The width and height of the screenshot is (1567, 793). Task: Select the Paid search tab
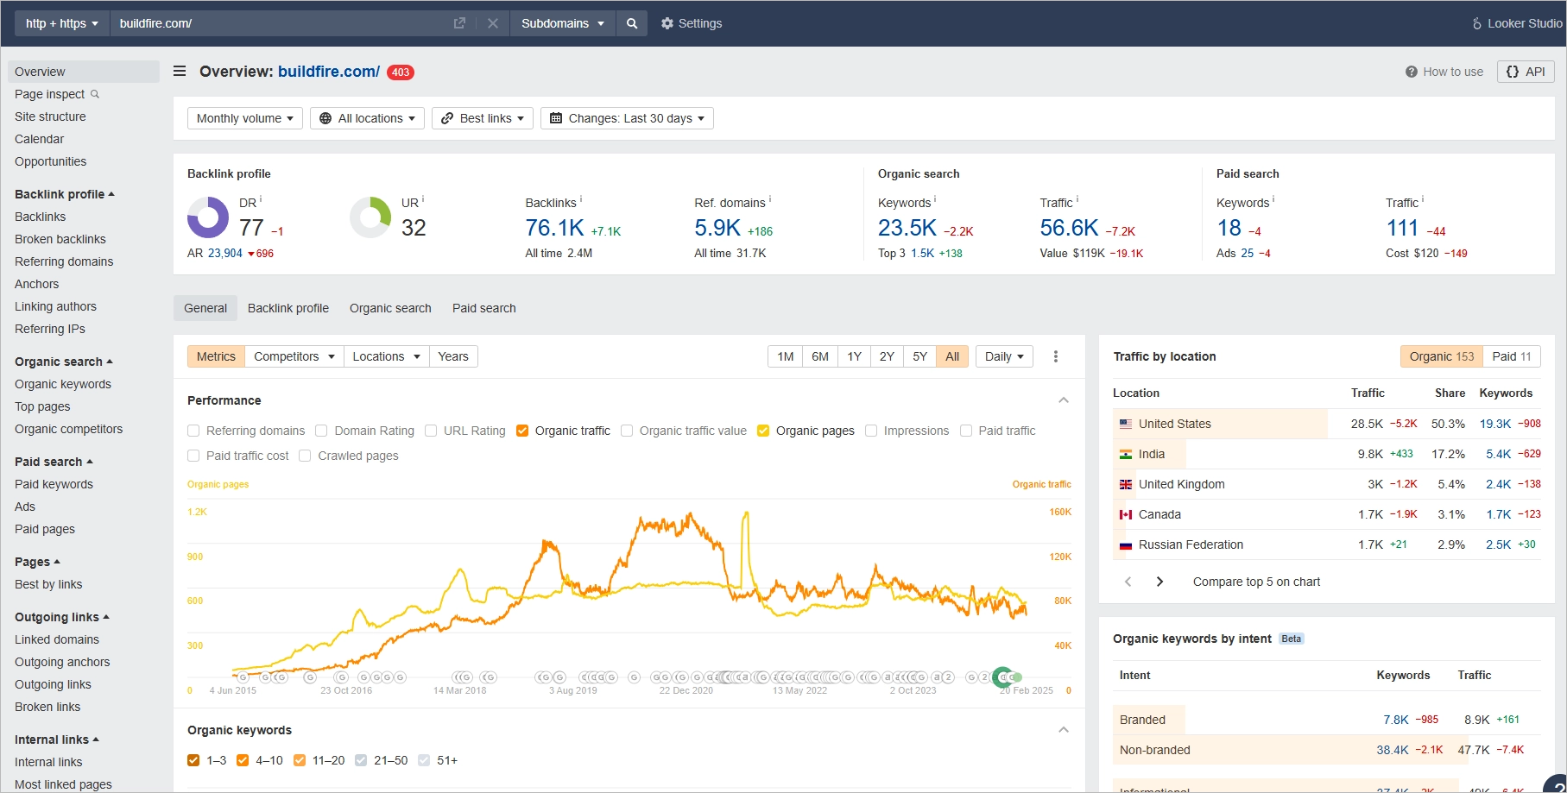point(483,308)
